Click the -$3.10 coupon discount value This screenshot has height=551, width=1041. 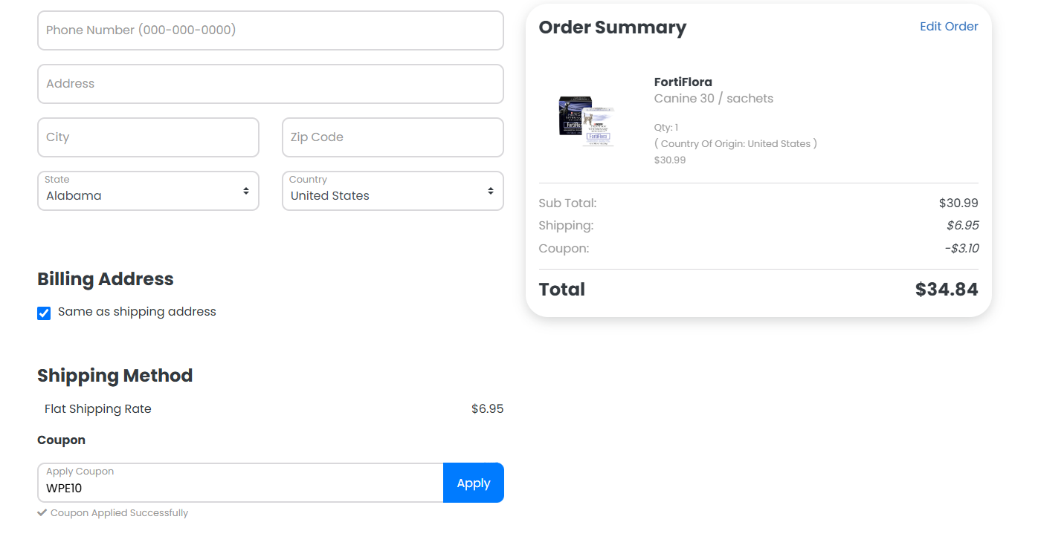point(961,249)
